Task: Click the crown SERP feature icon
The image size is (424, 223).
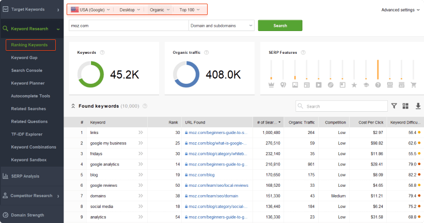Action: [271, 85]
